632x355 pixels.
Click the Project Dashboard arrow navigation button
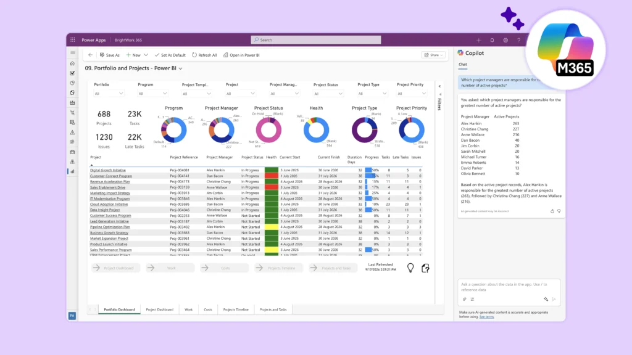click(115, 268)
